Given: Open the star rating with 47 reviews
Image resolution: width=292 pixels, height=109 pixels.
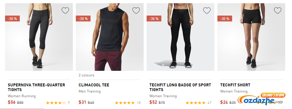Looking at the screenshot, I should tap(196, 103).
